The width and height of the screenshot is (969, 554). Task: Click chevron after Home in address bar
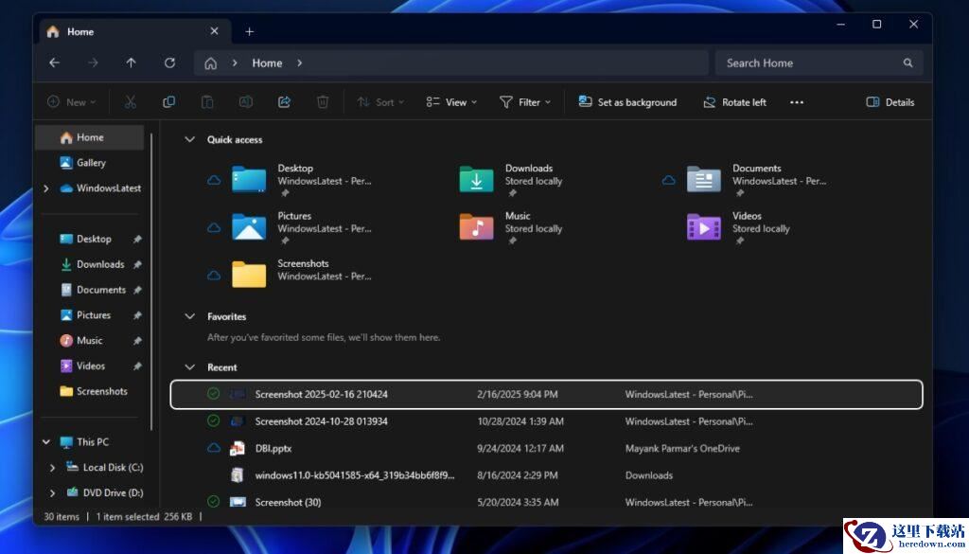tap(300, 63)
